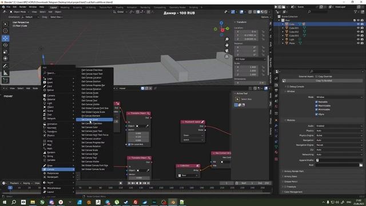The height and width of the screenshot is (206, 366).
Task: Click the outliner filter funnel icon
Action: pos(356,11)
